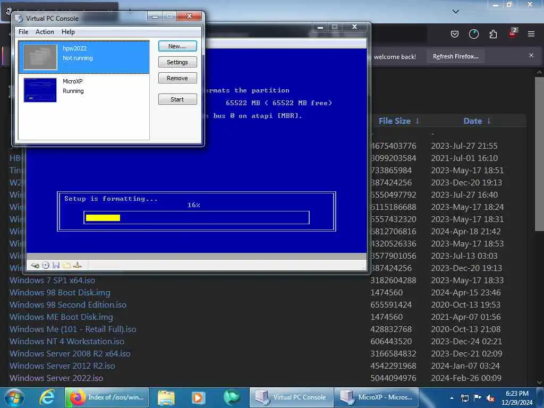This screenshot has width=544, height=408.
Task: Switch to the Firefox Index of /isos taskbar button
Action: click(x=106, y=397)
